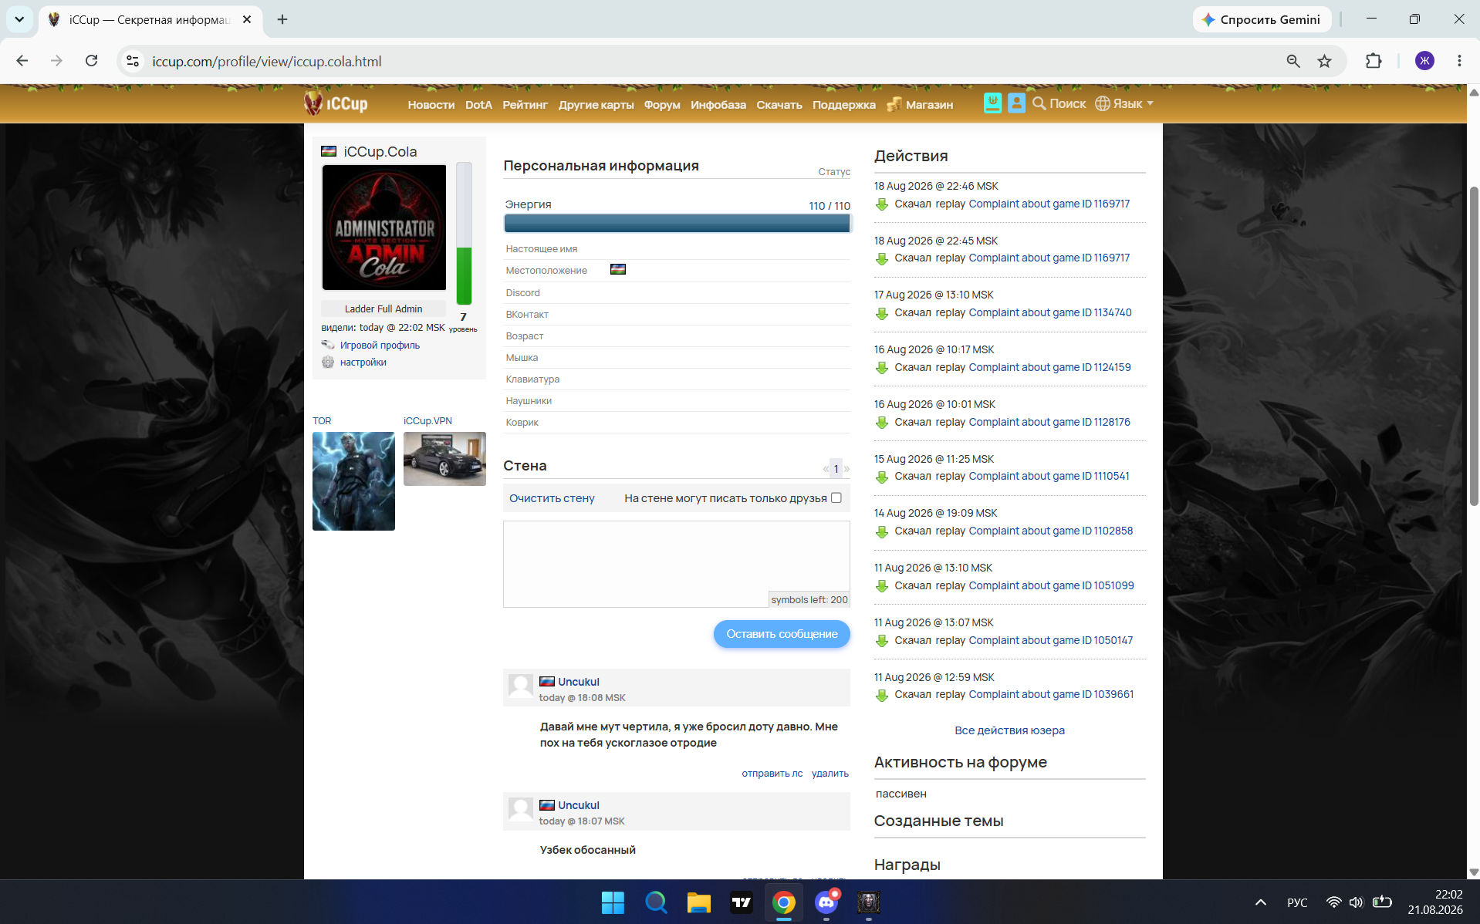The image size is (1480, 924).
Task: Click the настройки gear icon
Action: pyautogui.click(x=328, y=363)
